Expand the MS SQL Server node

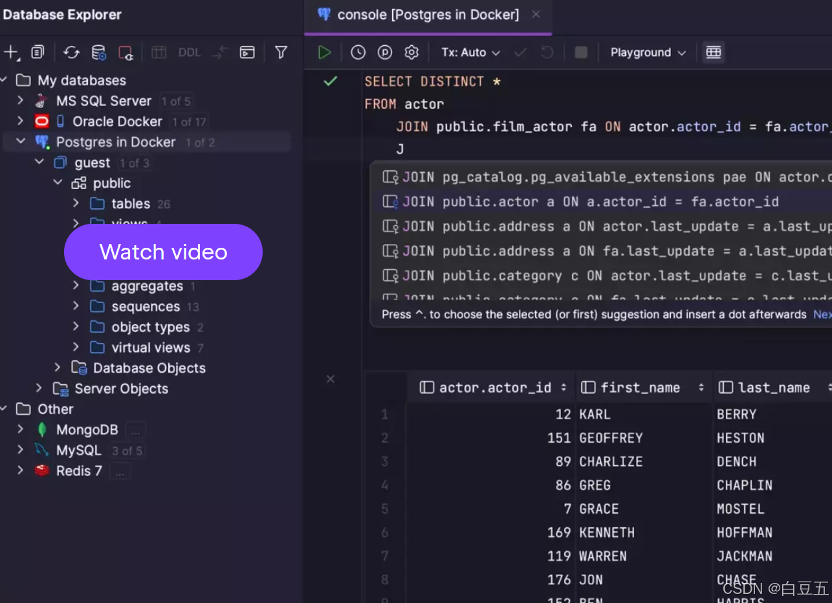tap(20, 100)
